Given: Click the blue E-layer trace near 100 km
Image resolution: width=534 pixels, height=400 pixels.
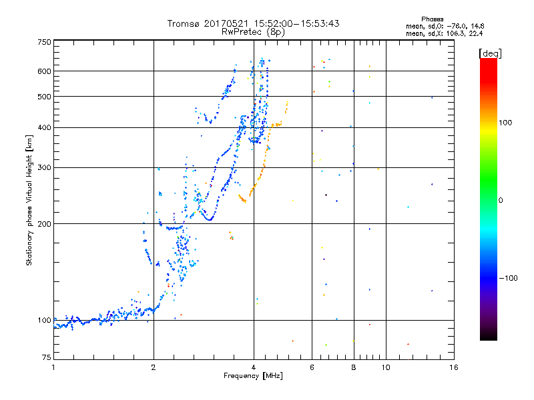Looking at the screenshot, I should [102, 319].
